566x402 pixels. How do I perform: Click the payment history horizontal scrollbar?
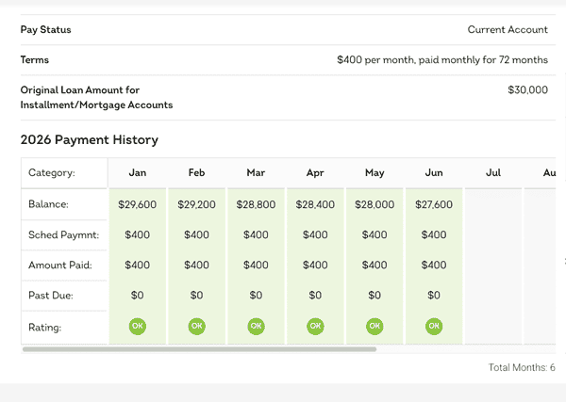coord(199,349)
